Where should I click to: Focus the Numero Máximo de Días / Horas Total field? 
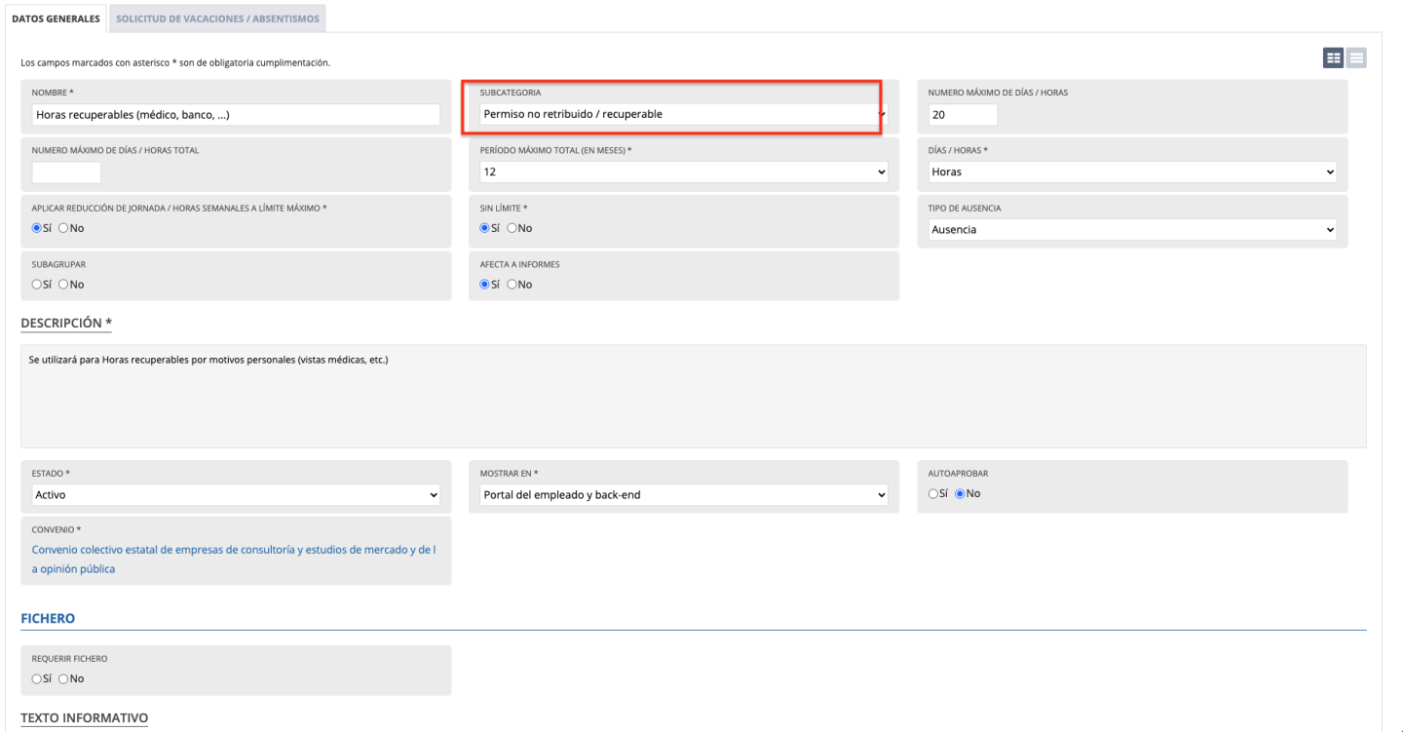click(66, 173)
